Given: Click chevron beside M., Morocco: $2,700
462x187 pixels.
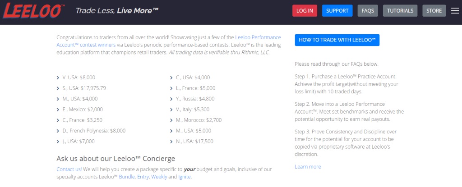Looking at the screenshot, I should pyautogui.click(x=171, y=120).
